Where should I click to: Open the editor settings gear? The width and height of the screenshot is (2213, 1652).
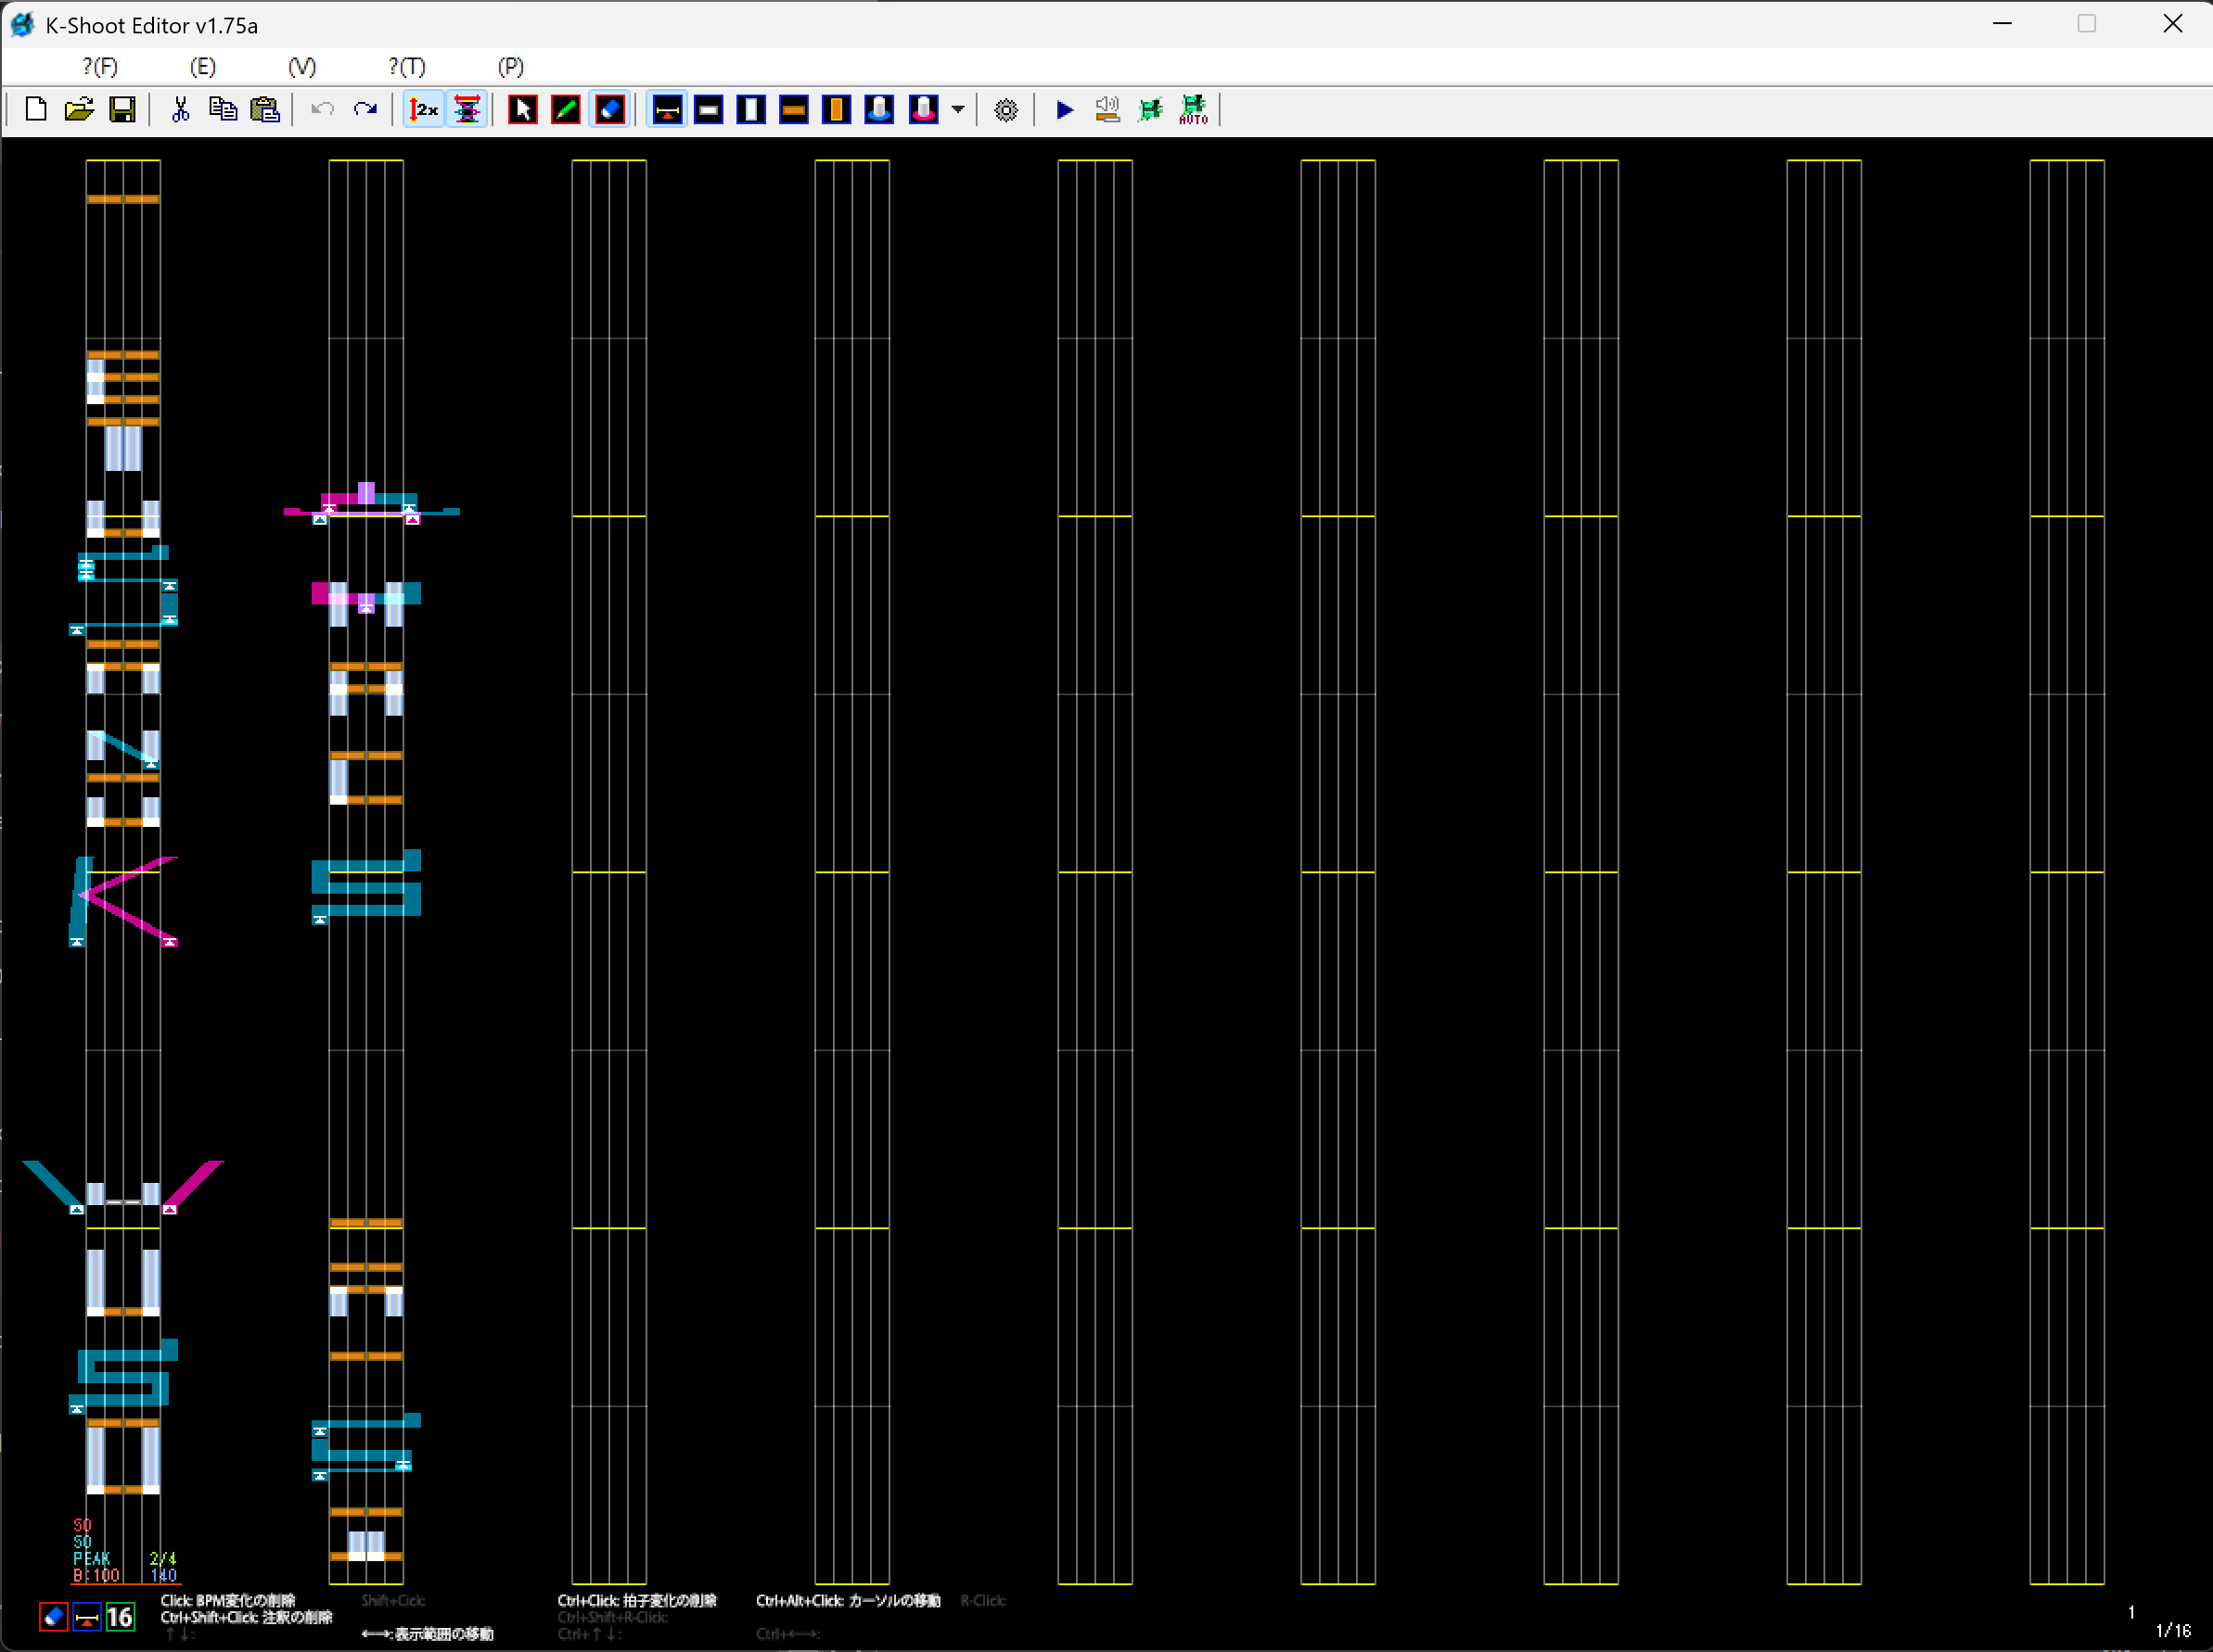pos(1005,110)
